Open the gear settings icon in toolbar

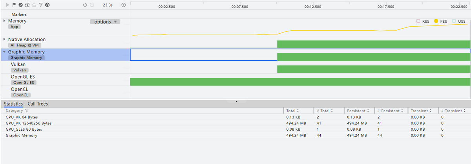(x=47, y=5)
